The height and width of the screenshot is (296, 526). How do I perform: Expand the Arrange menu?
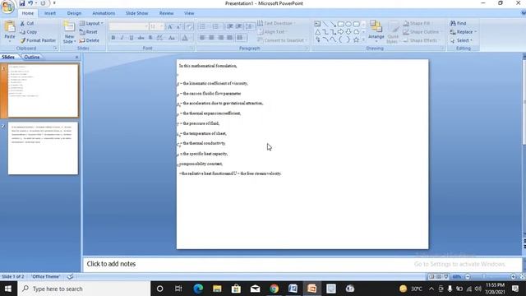coord(376,30)
